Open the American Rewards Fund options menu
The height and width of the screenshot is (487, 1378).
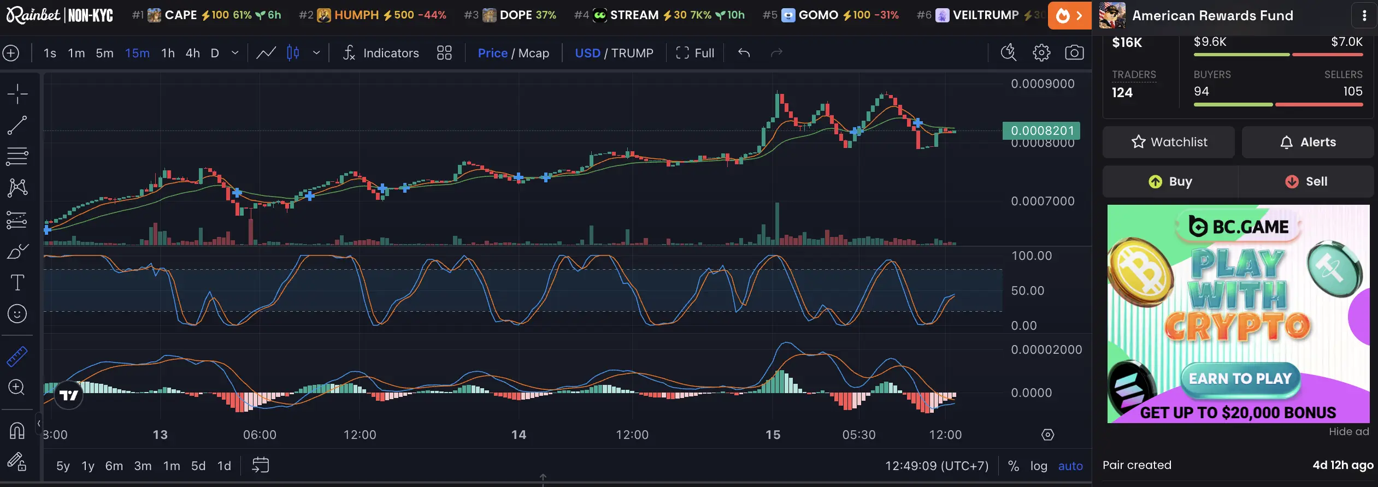click(x=1364, y=16)
